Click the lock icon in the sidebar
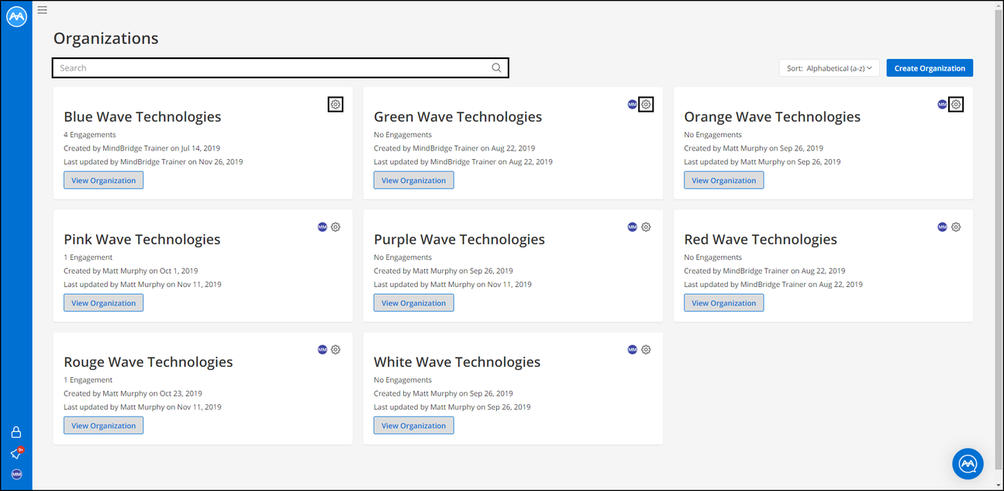Viewport: 1004px width, 491px height. click(16, 432)
